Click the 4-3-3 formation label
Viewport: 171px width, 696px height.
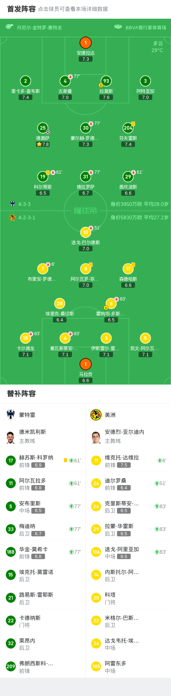pos(24,204)
